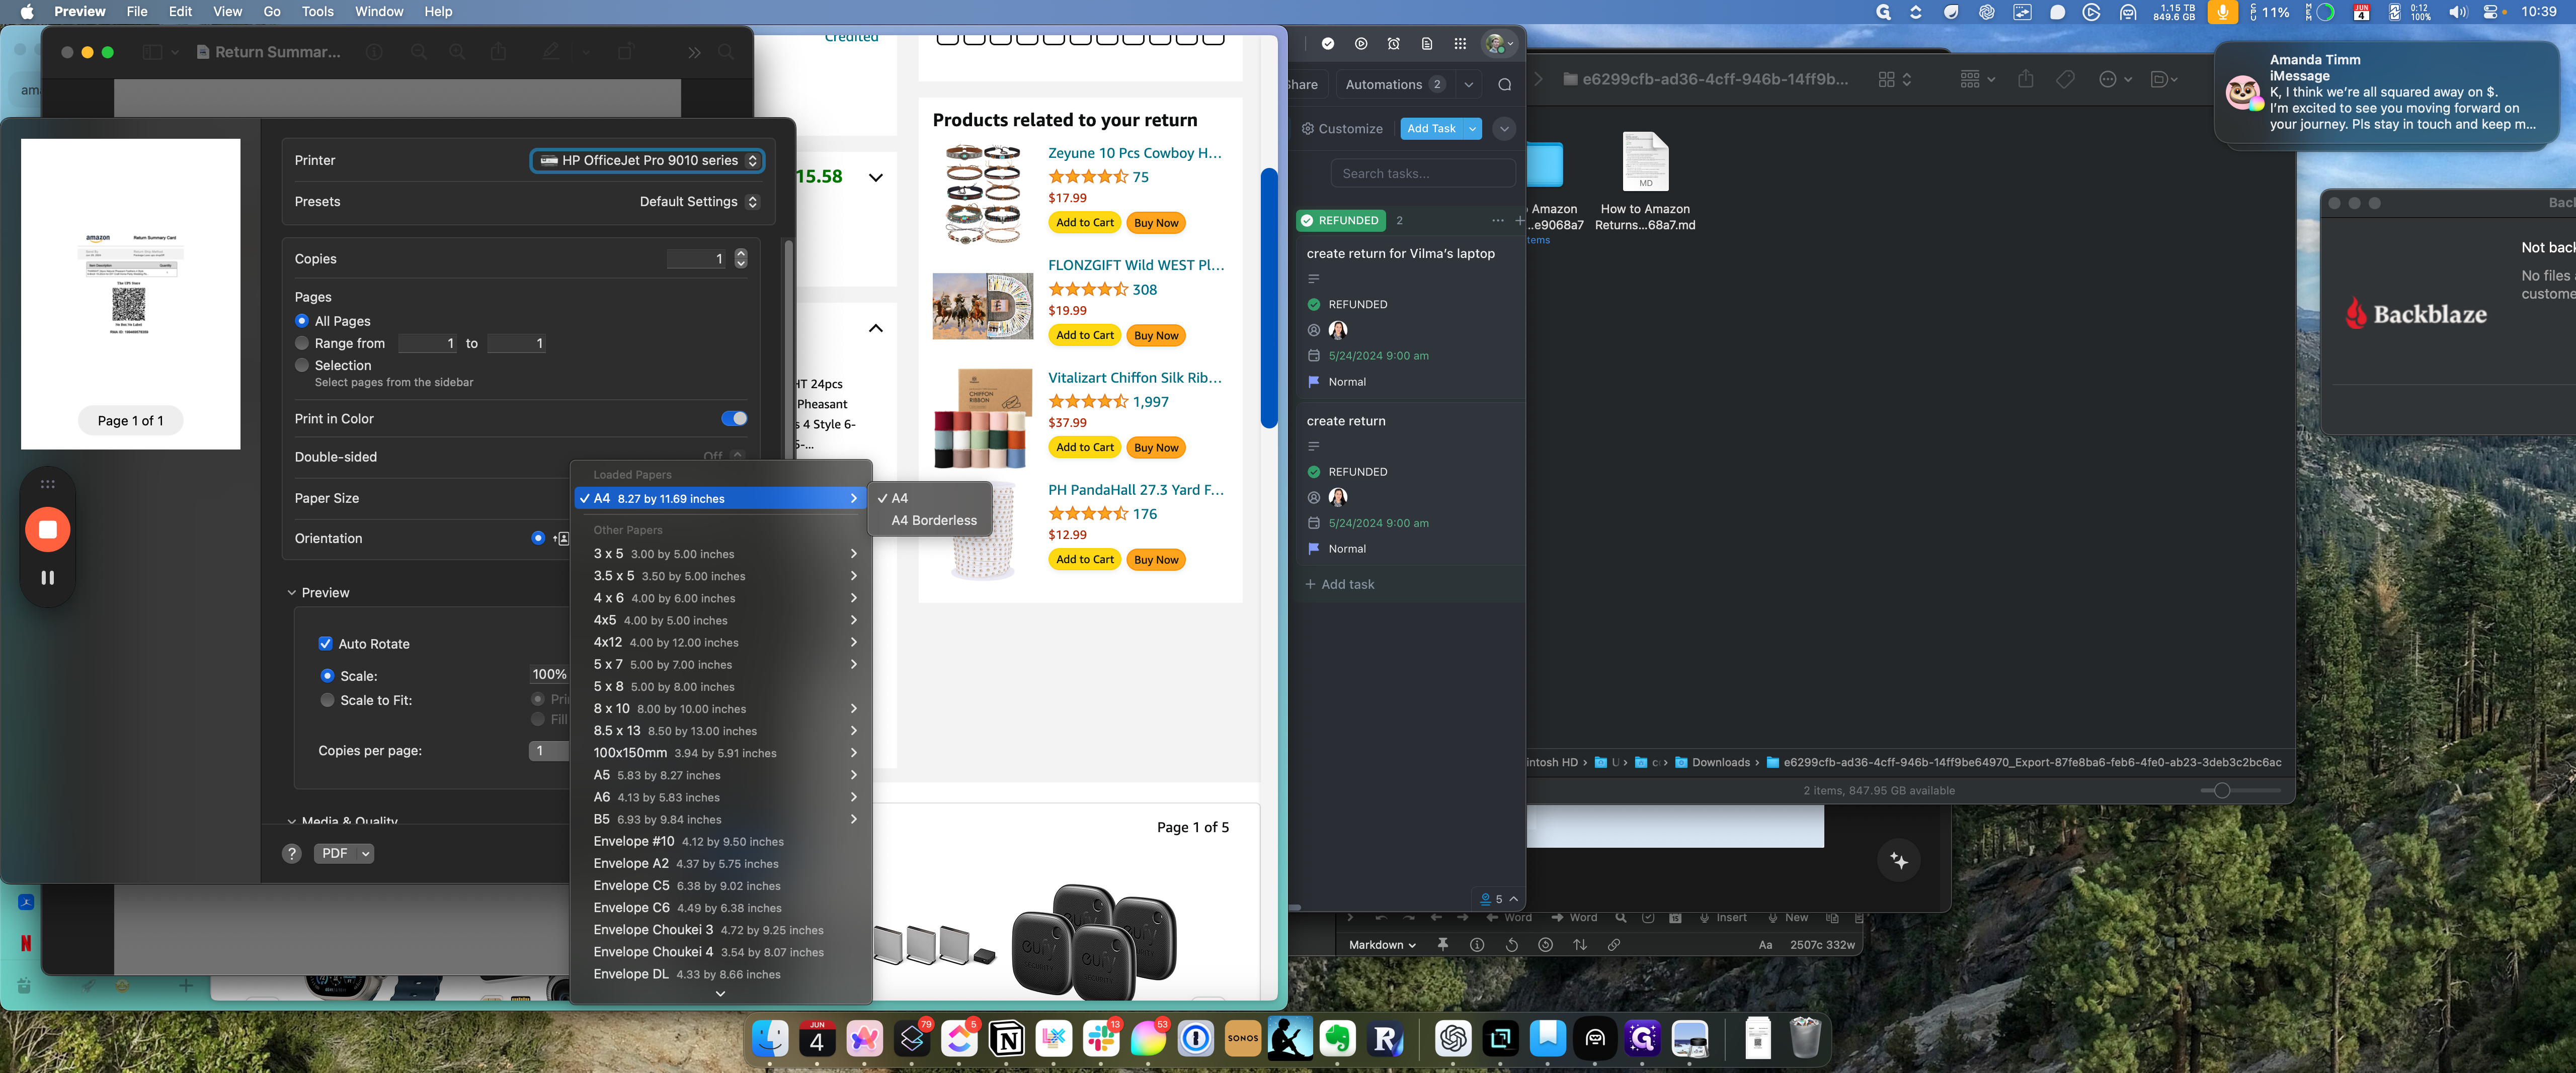Click the link icon in Markdown editor
The height and width of the screenshot is (1073, 2576).
coord(1614,944)
